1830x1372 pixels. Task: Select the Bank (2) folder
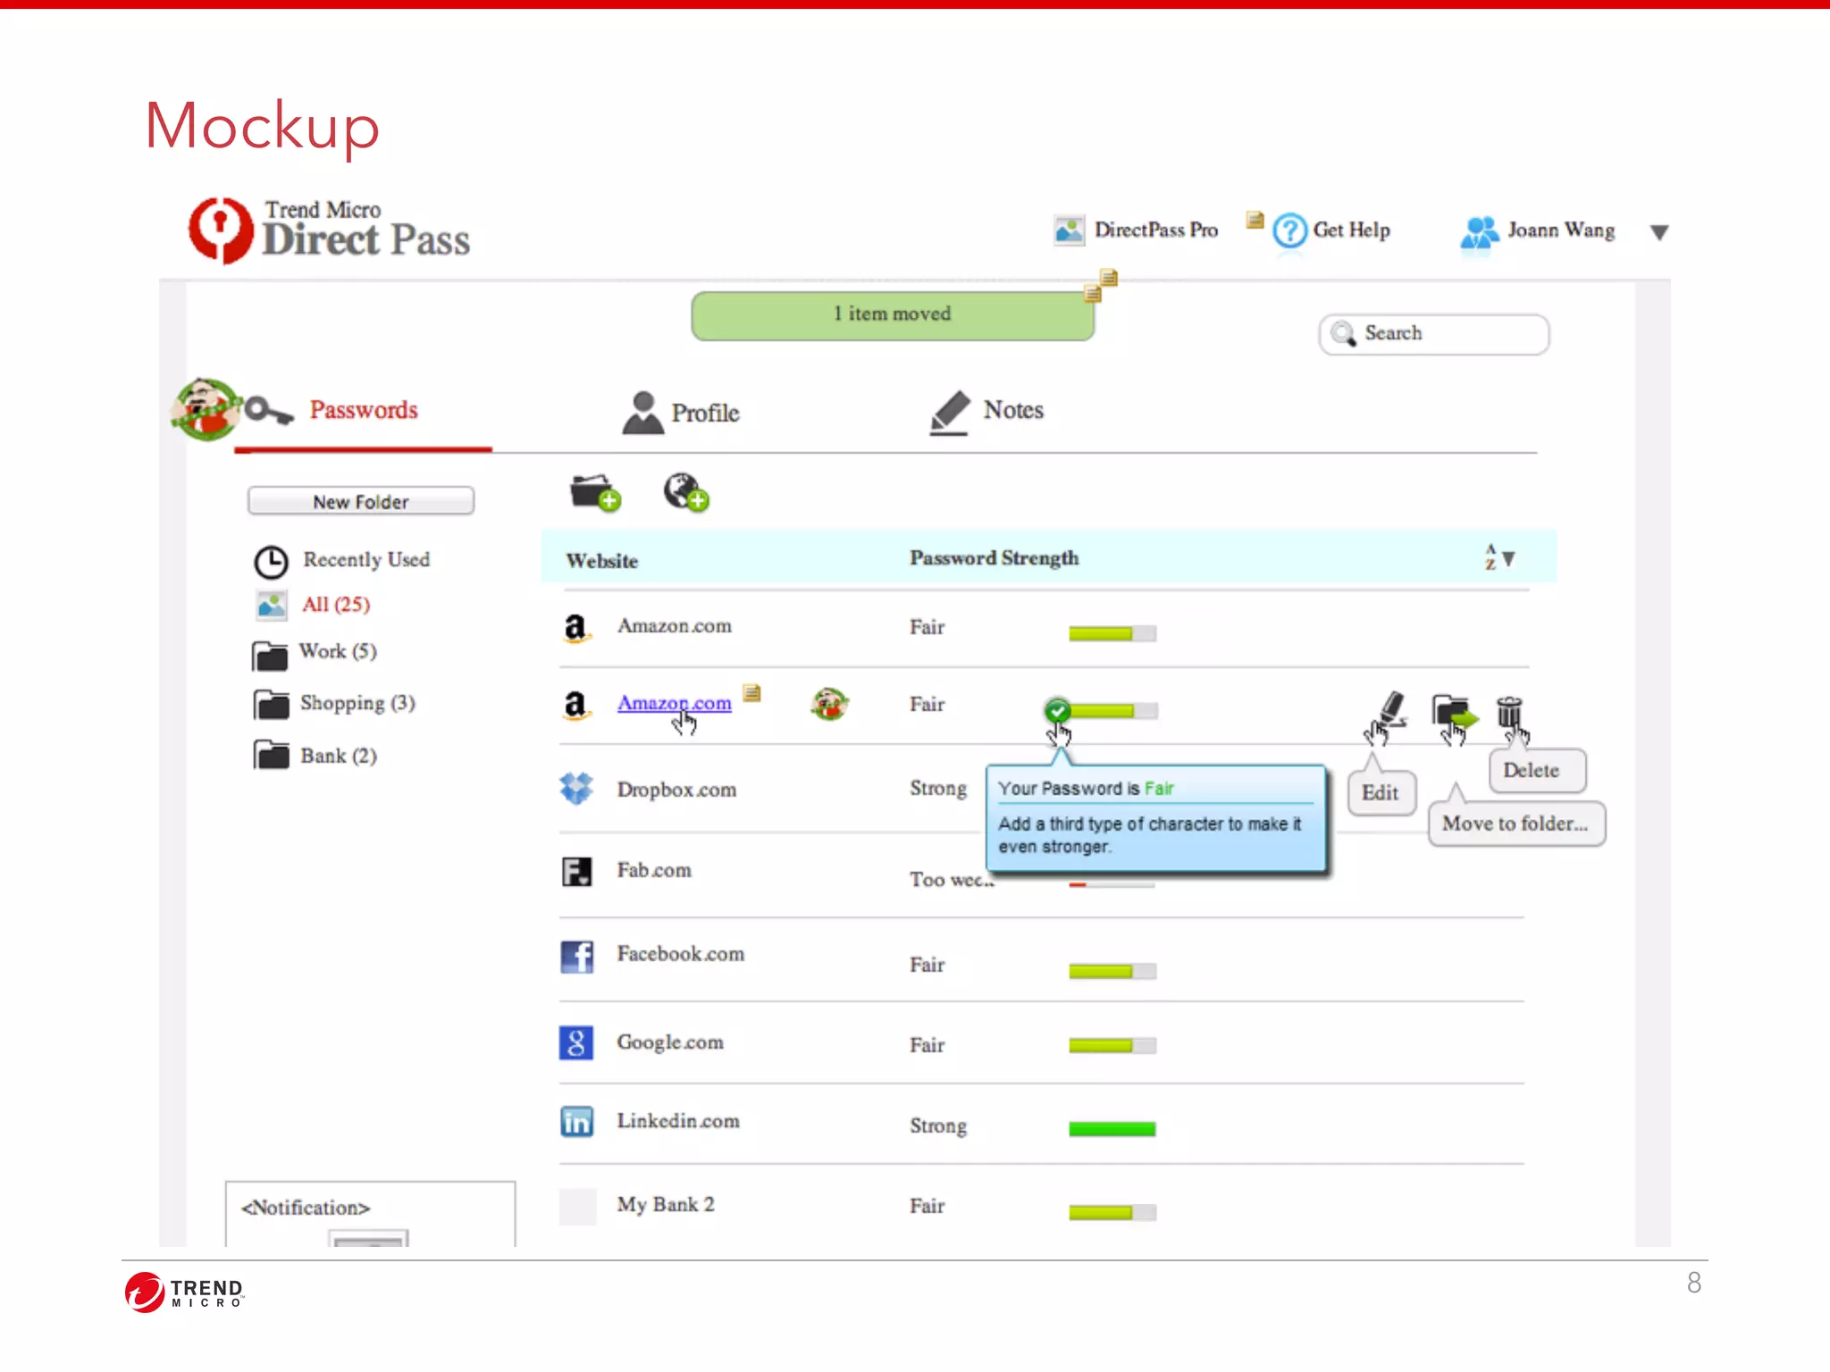(338, 756)
